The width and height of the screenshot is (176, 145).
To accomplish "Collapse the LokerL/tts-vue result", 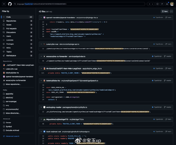I will 41,44.
